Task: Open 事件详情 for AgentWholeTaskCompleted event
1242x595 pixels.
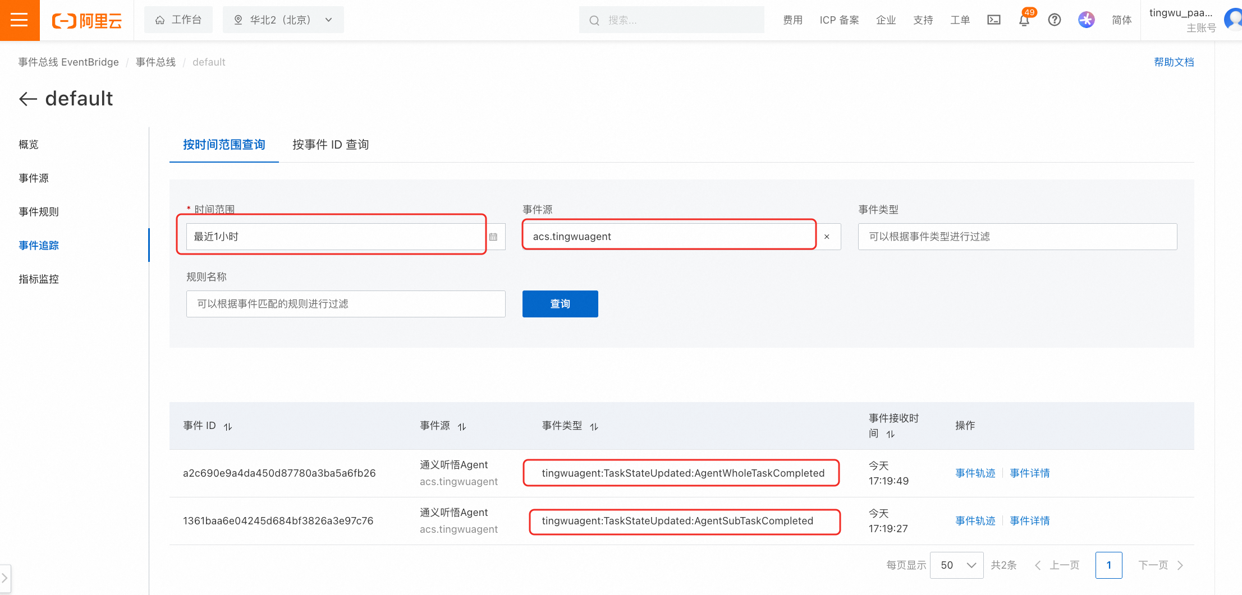Action: coord(1030,473)
